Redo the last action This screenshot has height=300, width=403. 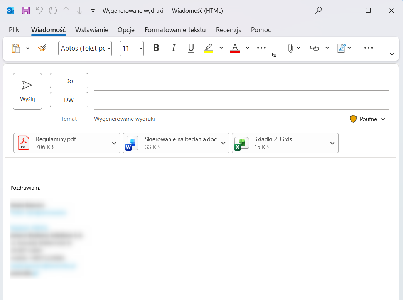(53, 10)
